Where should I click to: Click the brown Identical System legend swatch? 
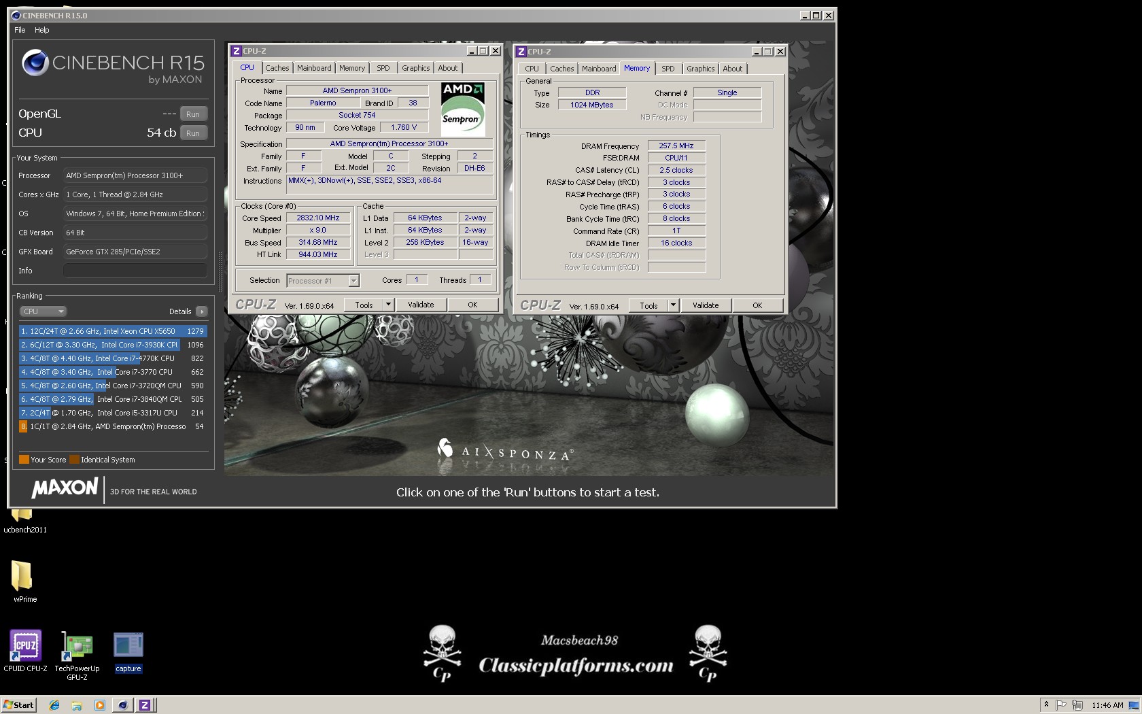[x=75, y=460]
